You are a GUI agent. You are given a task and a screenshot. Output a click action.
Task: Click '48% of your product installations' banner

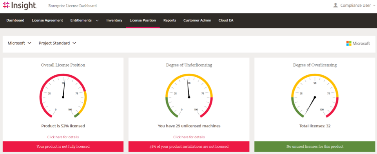click(x=189, y=146)
